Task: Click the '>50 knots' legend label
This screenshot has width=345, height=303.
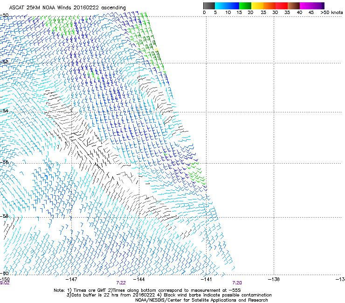Action: (x=331, y=13)
